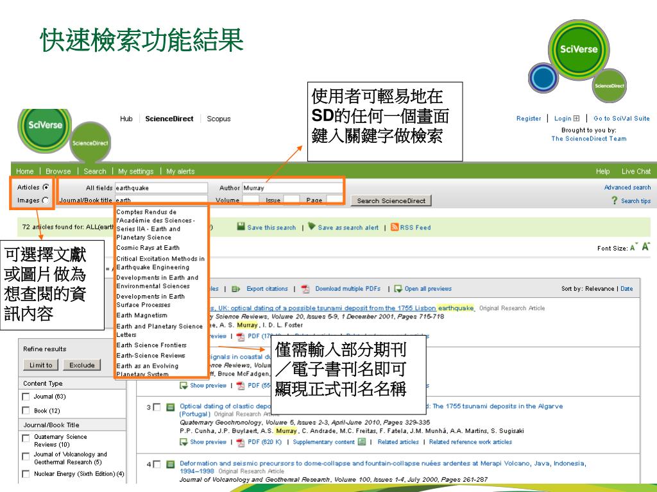Sort results by Date
Screen dimensions: 657x492
tap(626, 288)
